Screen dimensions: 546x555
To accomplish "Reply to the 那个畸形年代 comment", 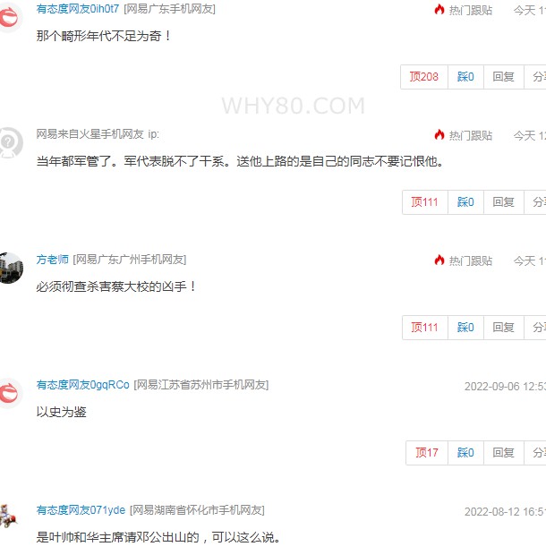I will (504, 77).
